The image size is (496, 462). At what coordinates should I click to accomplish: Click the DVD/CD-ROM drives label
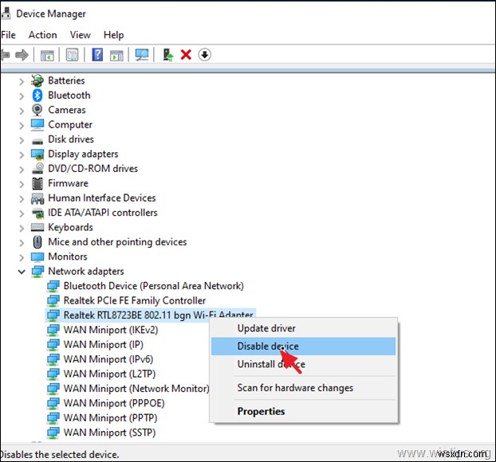point(93,168)
